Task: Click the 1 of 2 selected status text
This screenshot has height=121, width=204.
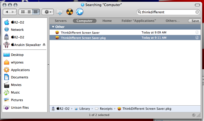Action: click(x=99, y=115)
